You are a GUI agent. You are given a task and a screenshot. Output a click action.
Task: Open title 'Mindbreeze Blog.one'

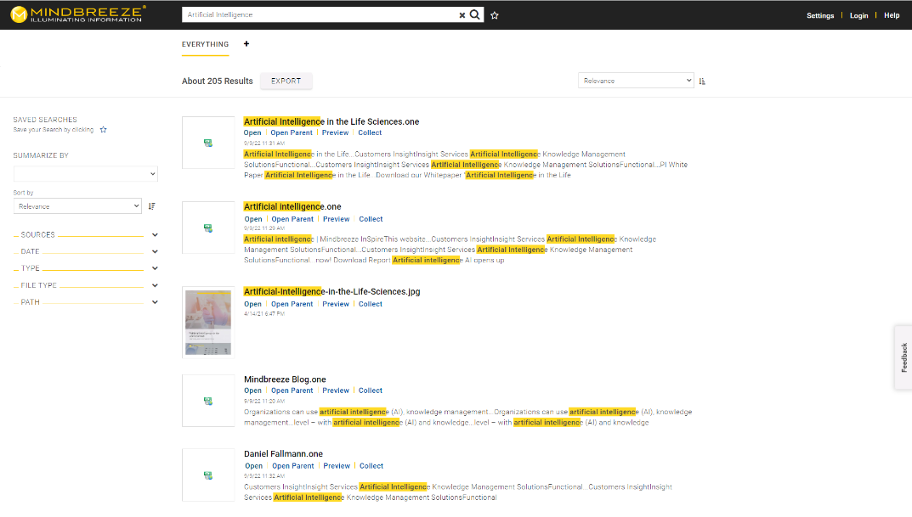click(x=285, y=379)
